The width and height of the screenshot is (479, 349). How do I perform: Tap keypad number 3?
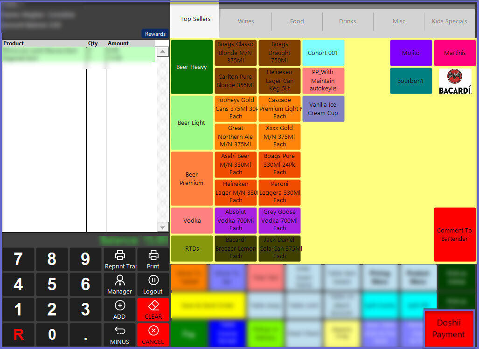click(x=85, y=310)
